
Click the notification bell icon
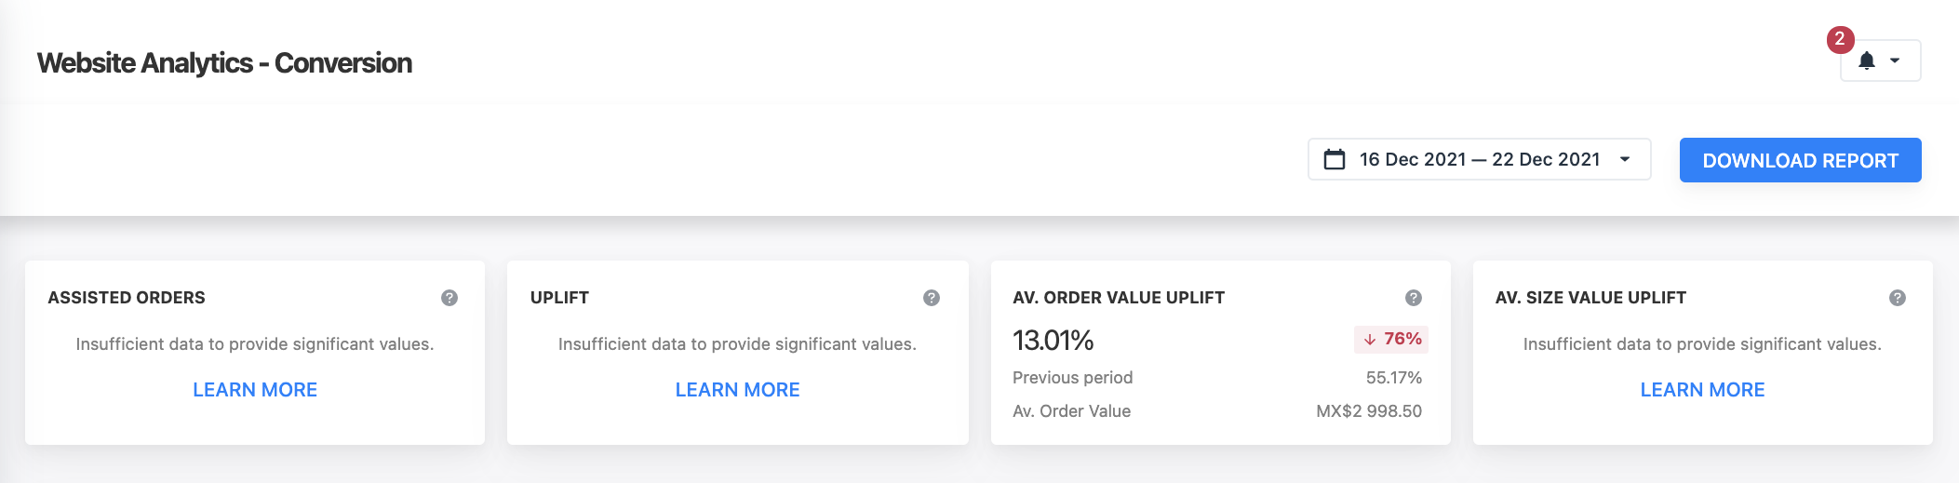coord(1866,60)
